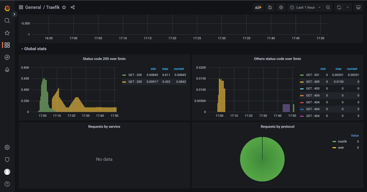Screen dimensions: 367x192
Task: Click the green pie chart
Action: point(262,159)
